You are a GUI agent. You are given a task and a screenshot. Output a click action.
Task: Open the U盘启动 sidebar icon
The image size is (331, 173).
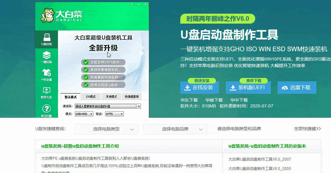(46, 39)
